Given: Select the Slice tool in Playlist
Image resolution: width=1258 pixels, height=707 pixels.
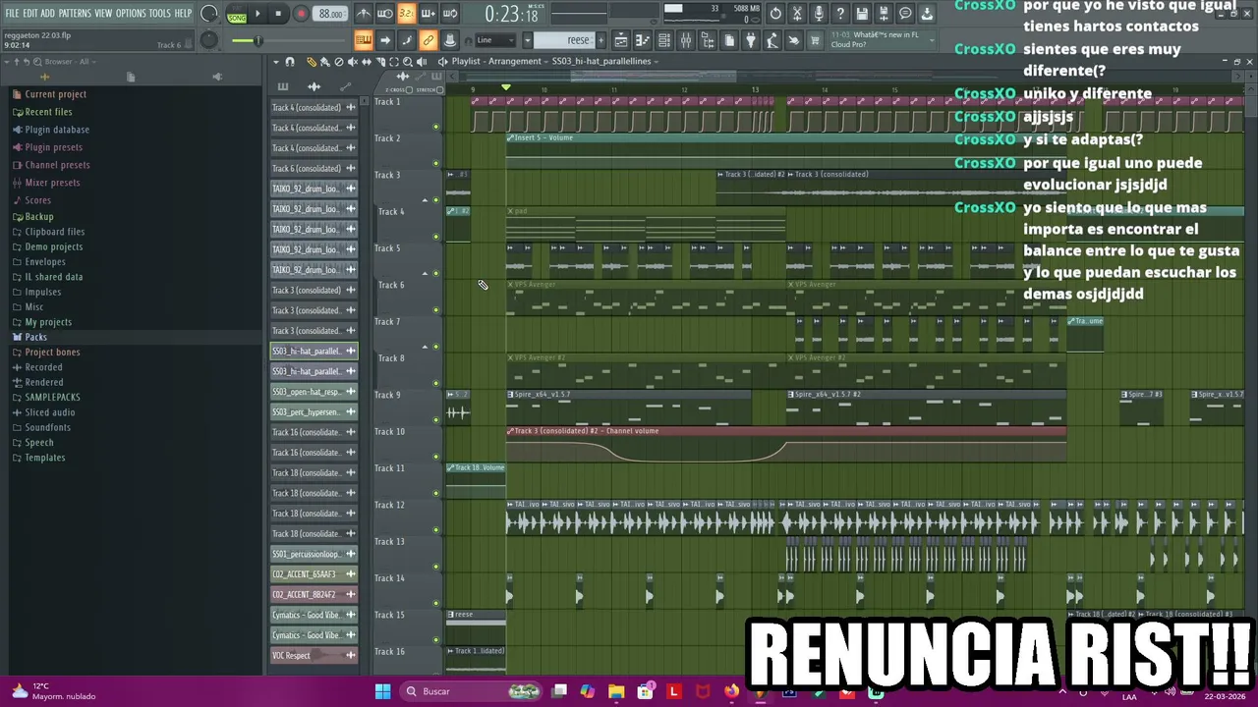Looking at the screenshot, I should [x=380, y=62].
